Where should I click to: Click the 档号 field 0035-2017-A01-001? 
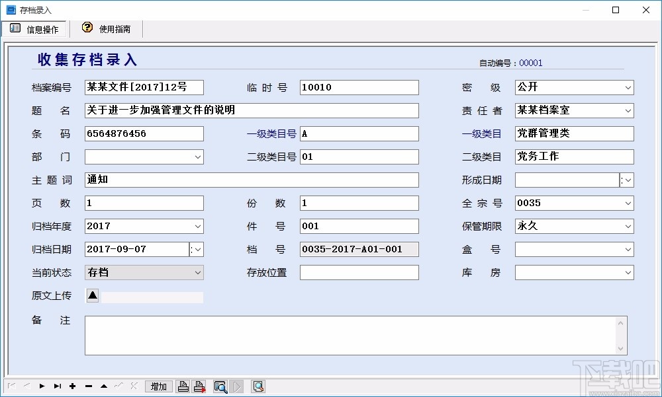(359, 250)
